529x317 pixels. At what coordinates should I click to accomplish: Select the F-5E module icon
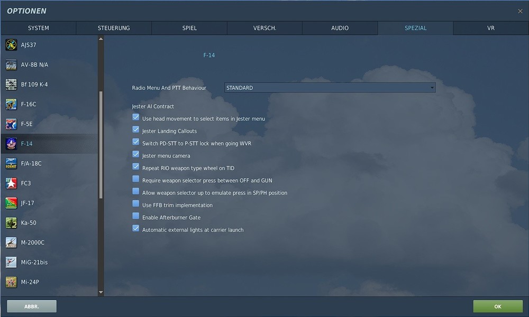pyautogui.click(x=11, y=124)
